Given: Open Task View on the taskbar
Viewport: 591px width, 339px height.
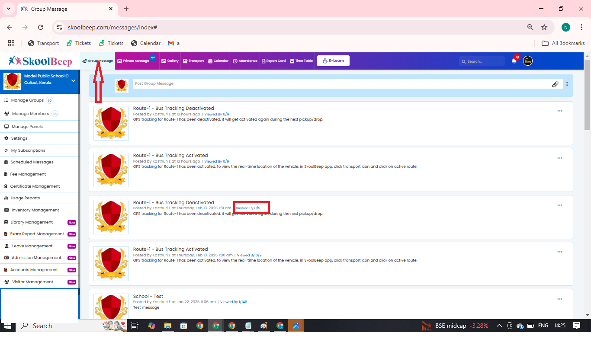Looking at the screenshot, I should 135,326.
